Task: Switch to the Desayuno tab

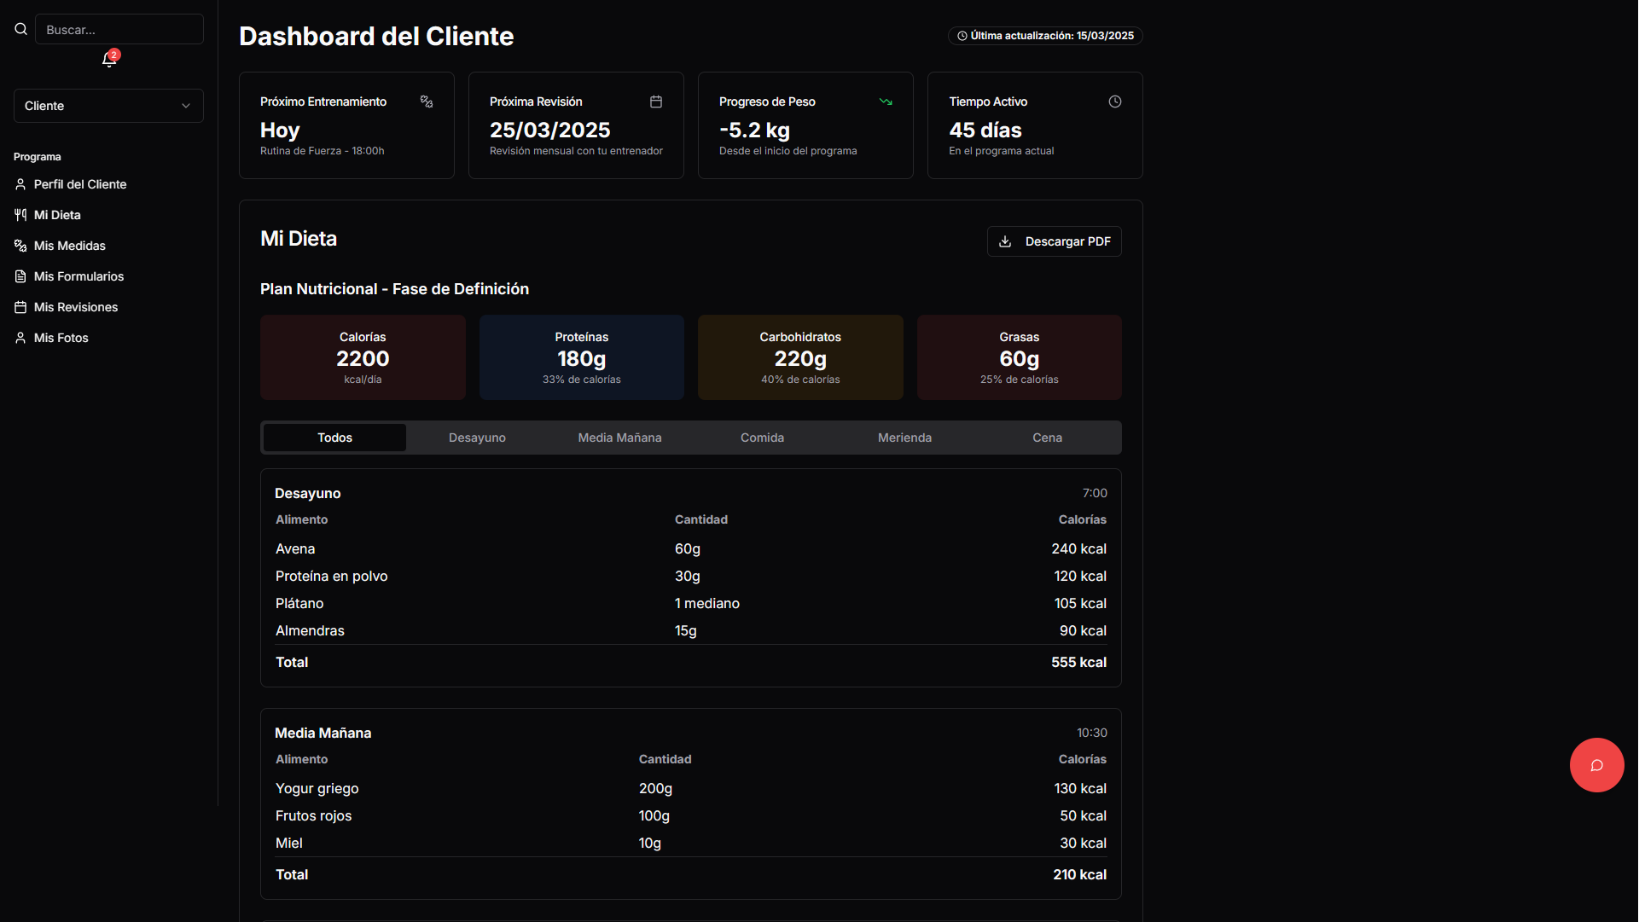Action: 477,438
